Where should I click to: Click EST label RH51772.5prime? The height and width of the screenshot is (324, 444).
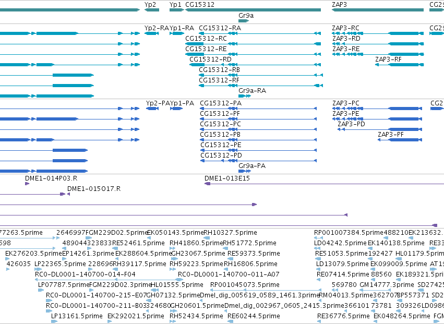tap(250, 243)
